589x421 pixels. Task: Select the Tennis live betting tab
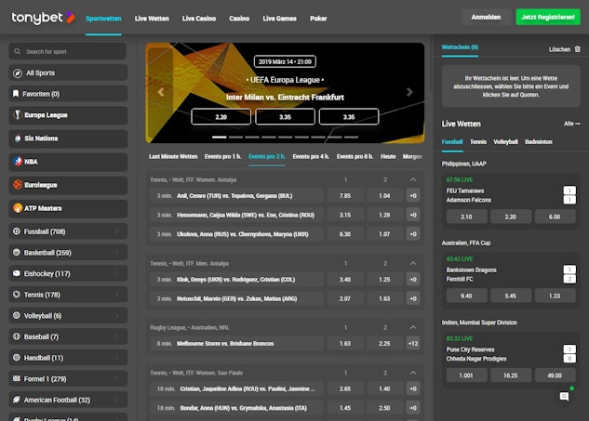(478, 142)
